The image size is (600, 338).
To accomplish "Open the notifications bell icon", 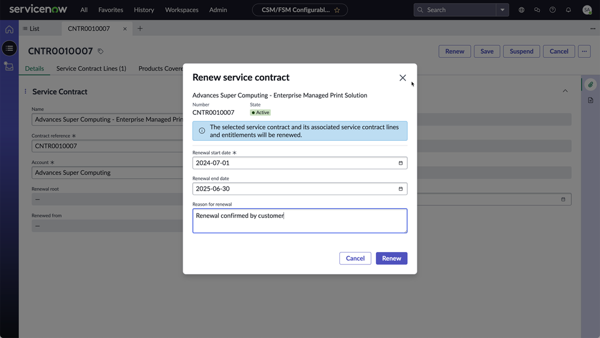I will click(x=568, y=10).
